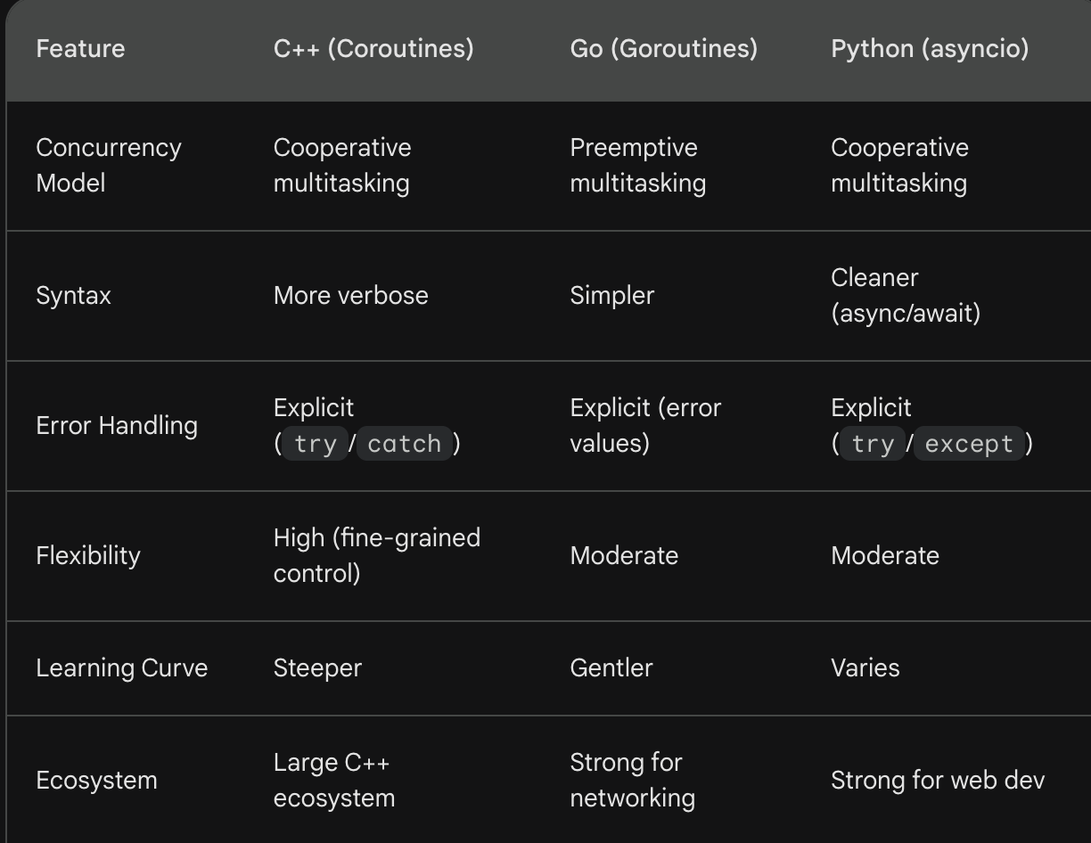
Task: Select the C++ (Coroutines) column header
Action: (373, 48)
